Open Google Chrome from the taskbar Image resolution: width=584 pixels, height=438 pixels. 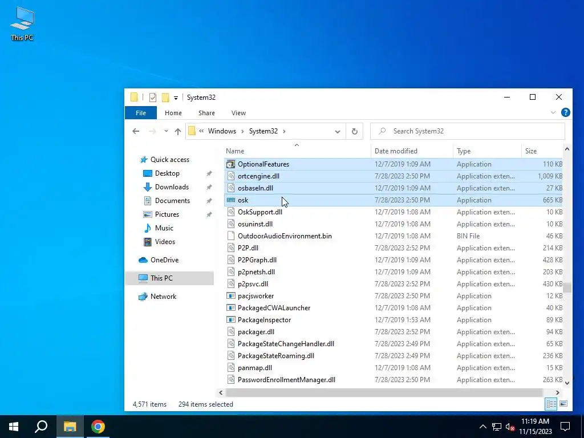click(x=98, y=427)
